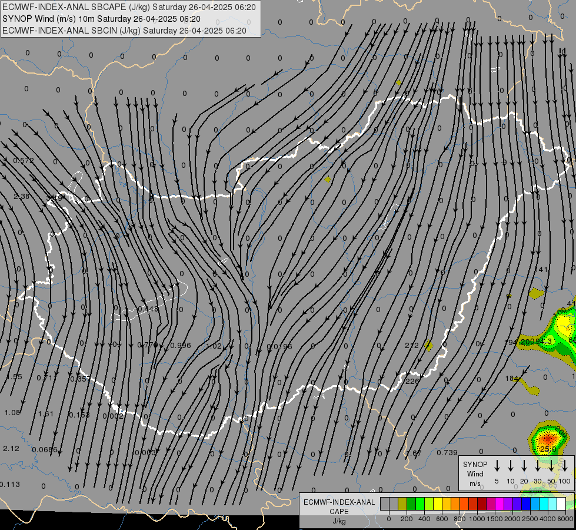Click the 1.08 value on the map
The height and width of the screenshot is (530, 576).
tap(12, 412)
